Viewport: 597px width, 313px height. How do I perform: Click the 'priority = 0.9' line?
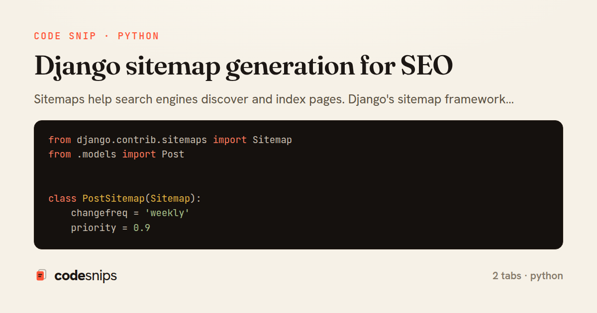(110, 229)
